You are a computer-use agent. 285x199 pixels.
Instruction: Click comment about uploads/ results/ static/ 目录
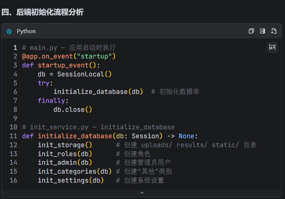(x=186, y=145)
